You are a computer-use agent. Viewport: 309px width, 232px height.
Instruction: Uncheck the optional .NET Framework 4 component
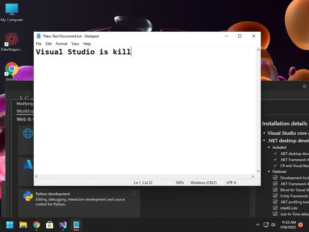pyautogui.click(x=275, y=184)
